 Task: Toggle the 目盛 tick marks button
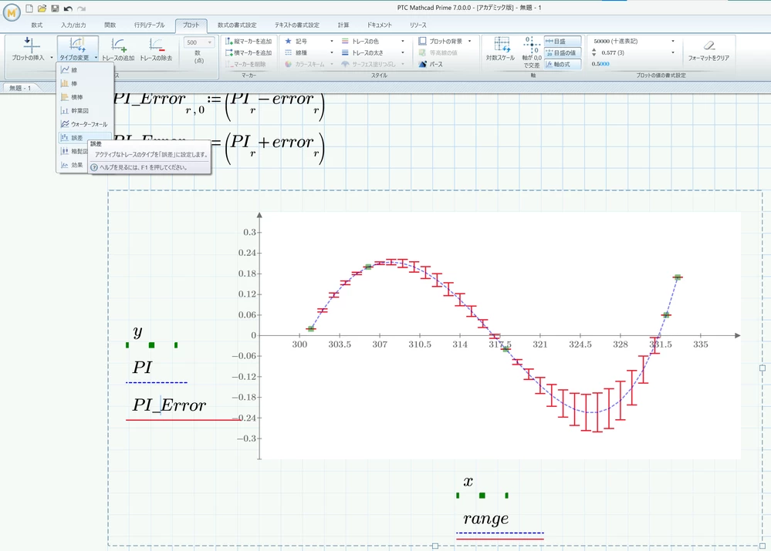(x=563, y=42)
